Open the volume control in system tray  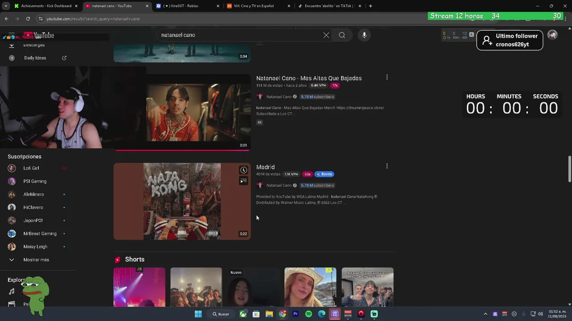coord(540,314)
